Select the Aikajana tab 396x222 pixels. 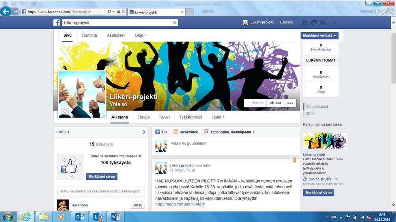120,117
